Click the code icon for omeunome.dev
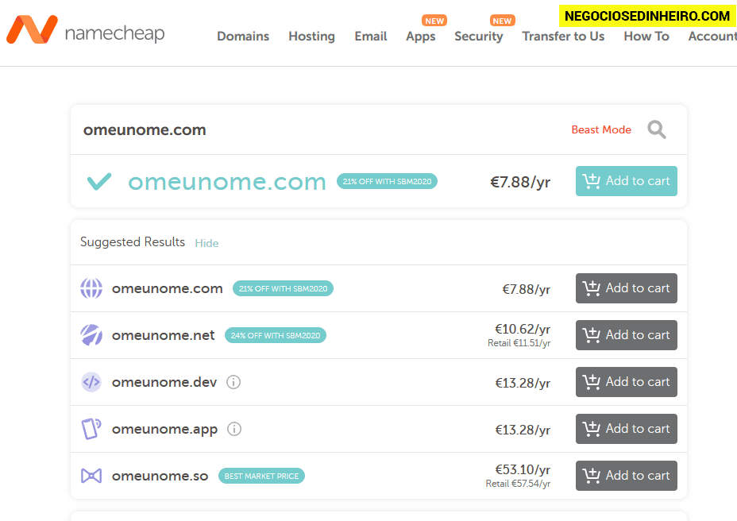 pyautogui.click(x=91, y=382)
